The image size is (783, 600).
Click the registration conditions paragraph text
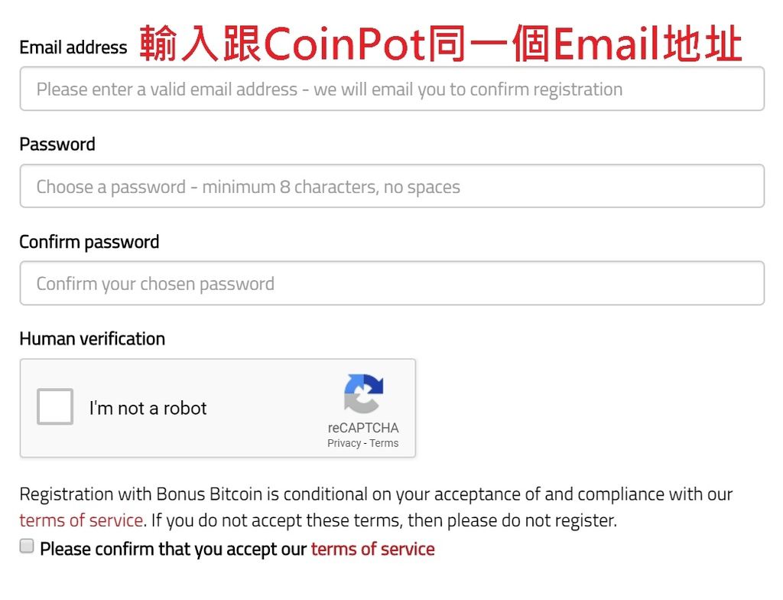click(x=375, y=494)
